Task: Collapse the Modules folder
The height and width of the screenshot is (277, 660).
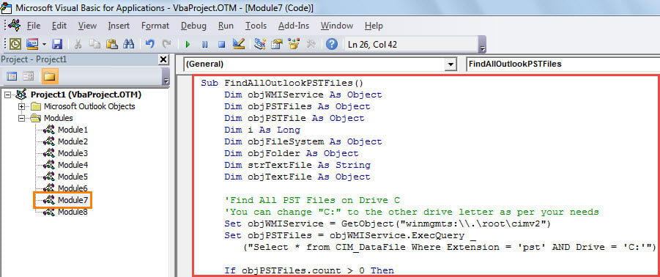Action: [21, 118]
